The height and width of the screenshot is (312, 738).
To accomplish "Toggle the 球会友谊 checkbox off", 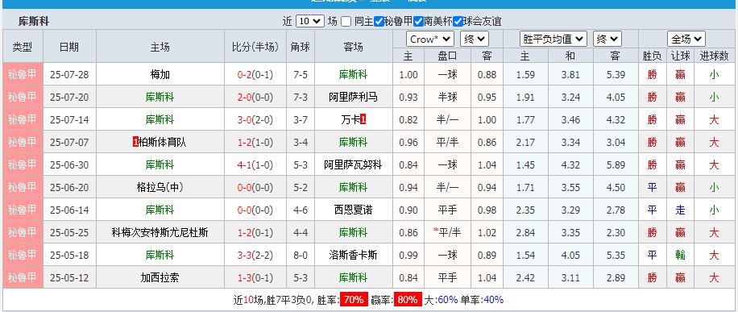I will pos(458,21).
